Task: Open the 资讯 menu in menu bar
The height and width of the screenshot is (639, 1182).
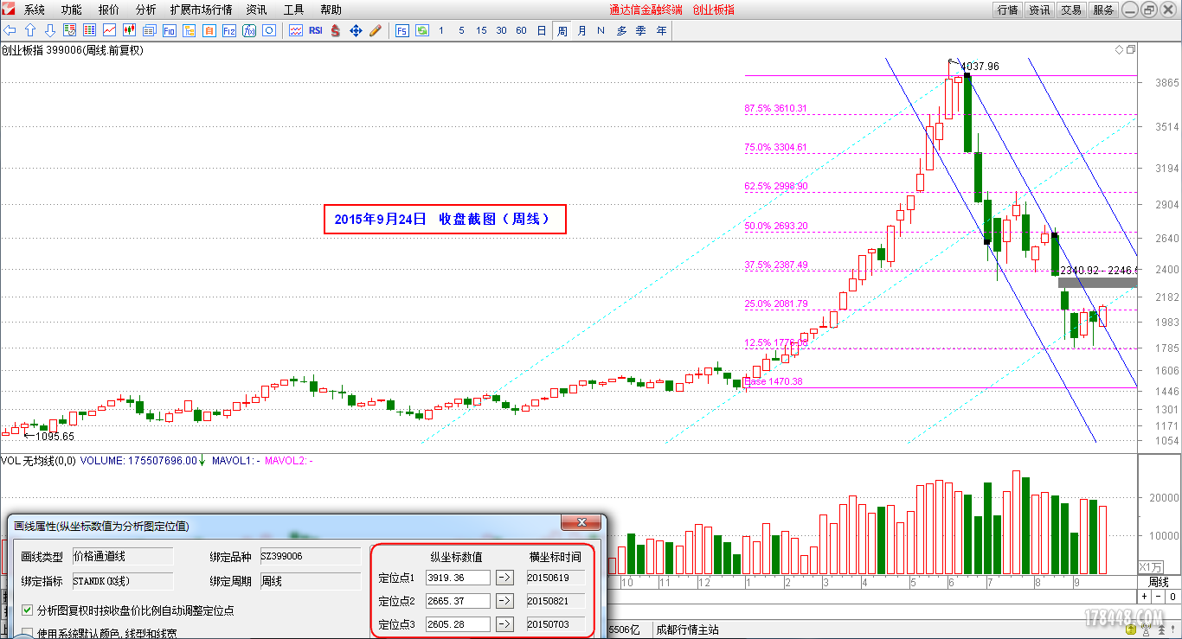Action: [256, 10]
